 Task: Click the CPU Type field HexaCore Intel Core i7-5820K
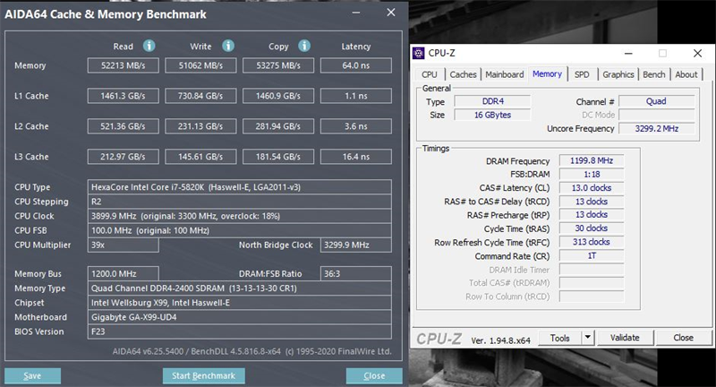(239, 187)
